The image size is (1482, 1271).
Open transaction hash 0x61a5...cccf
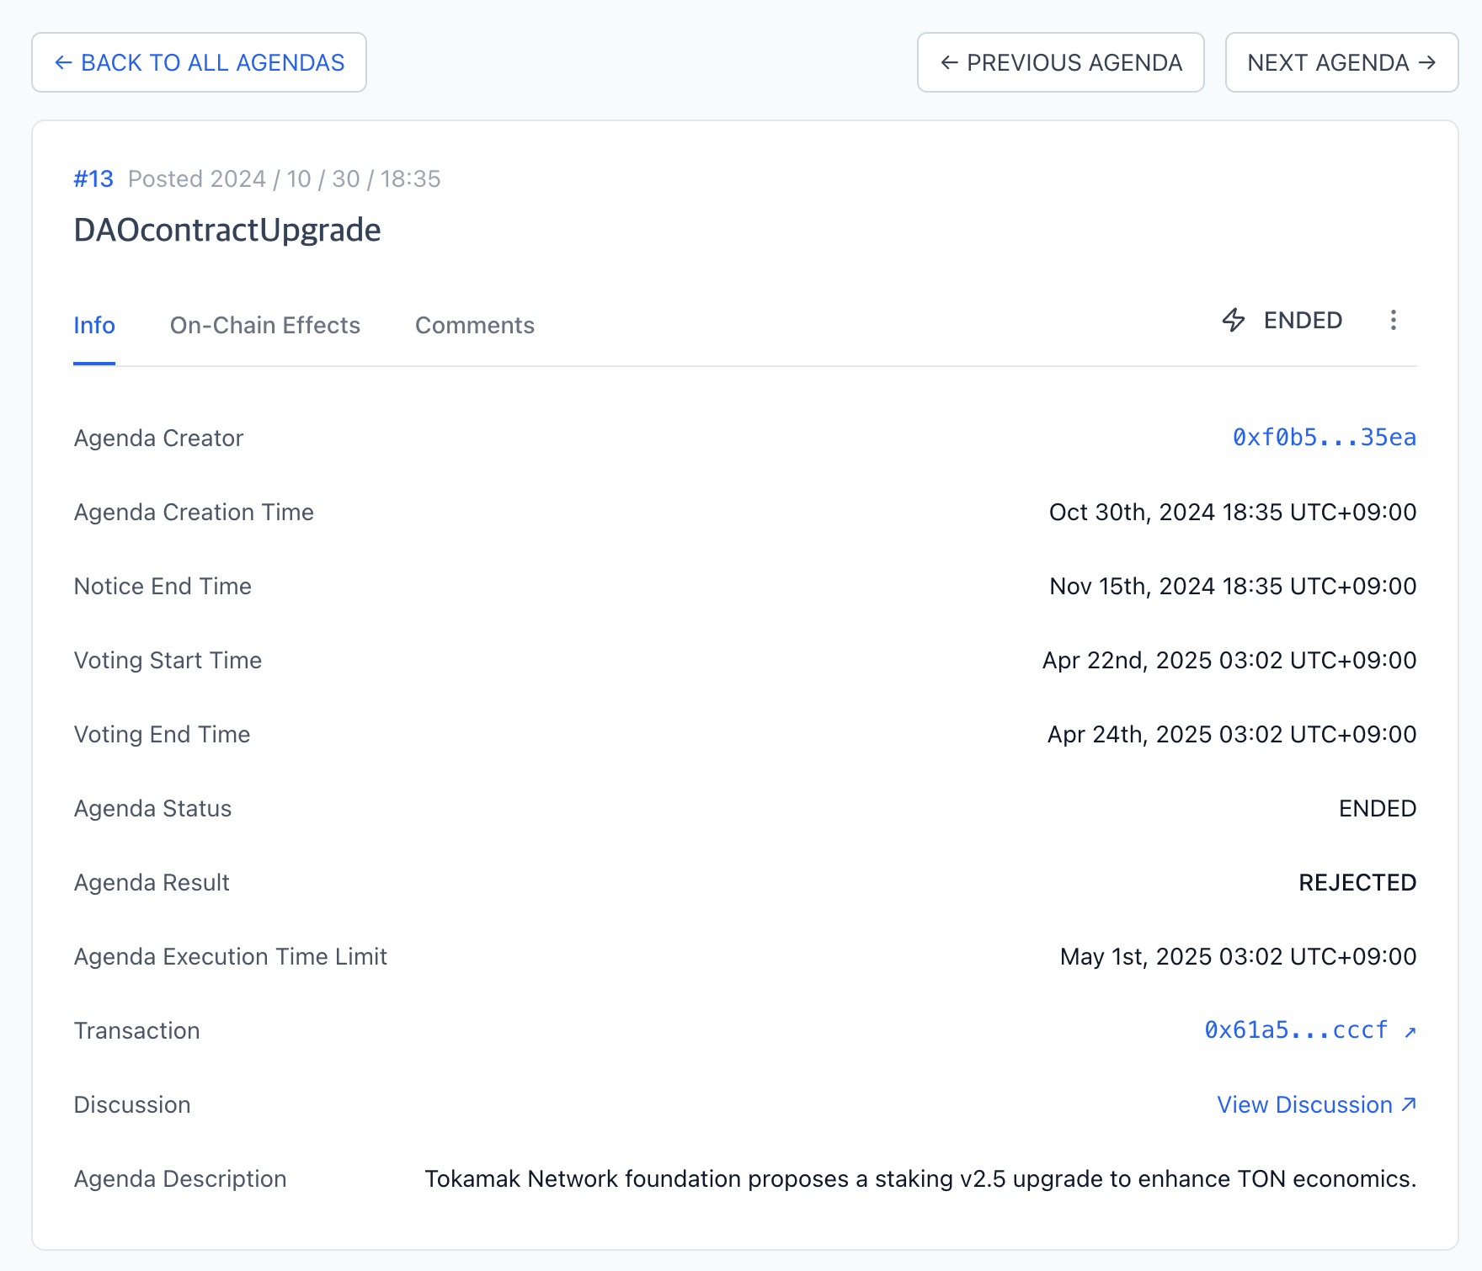coord(1296,1030)
